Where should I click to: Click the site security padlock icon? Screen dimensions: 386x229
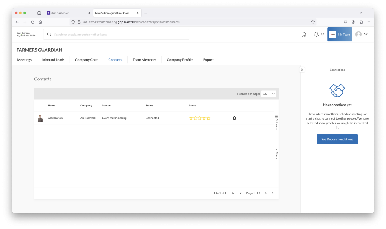79,22
